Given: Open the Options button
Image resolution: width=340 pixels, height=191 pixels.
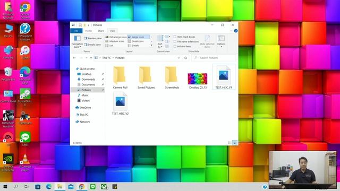Looking at the screenshot, I should [x=221, y=41].
